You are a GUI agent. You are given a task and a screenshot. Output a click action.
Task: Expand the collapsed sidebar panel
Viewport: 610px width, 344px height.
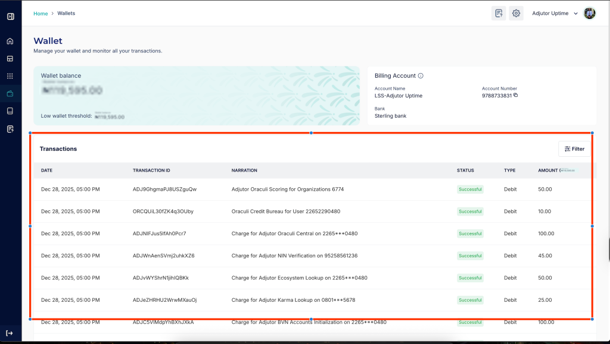[10, 16]
